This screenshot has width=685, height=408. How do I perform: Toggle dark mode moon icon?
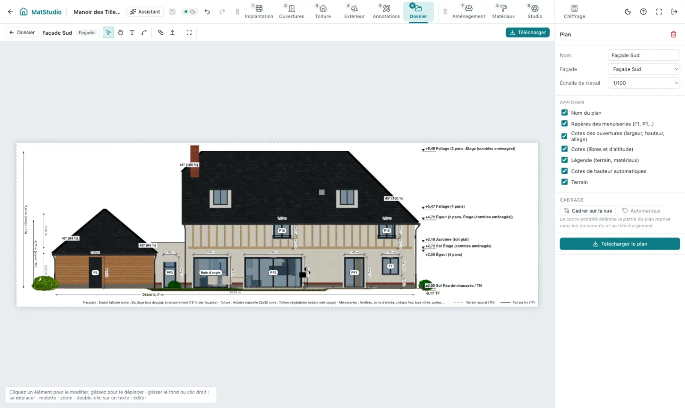click(x=628, y=12)
